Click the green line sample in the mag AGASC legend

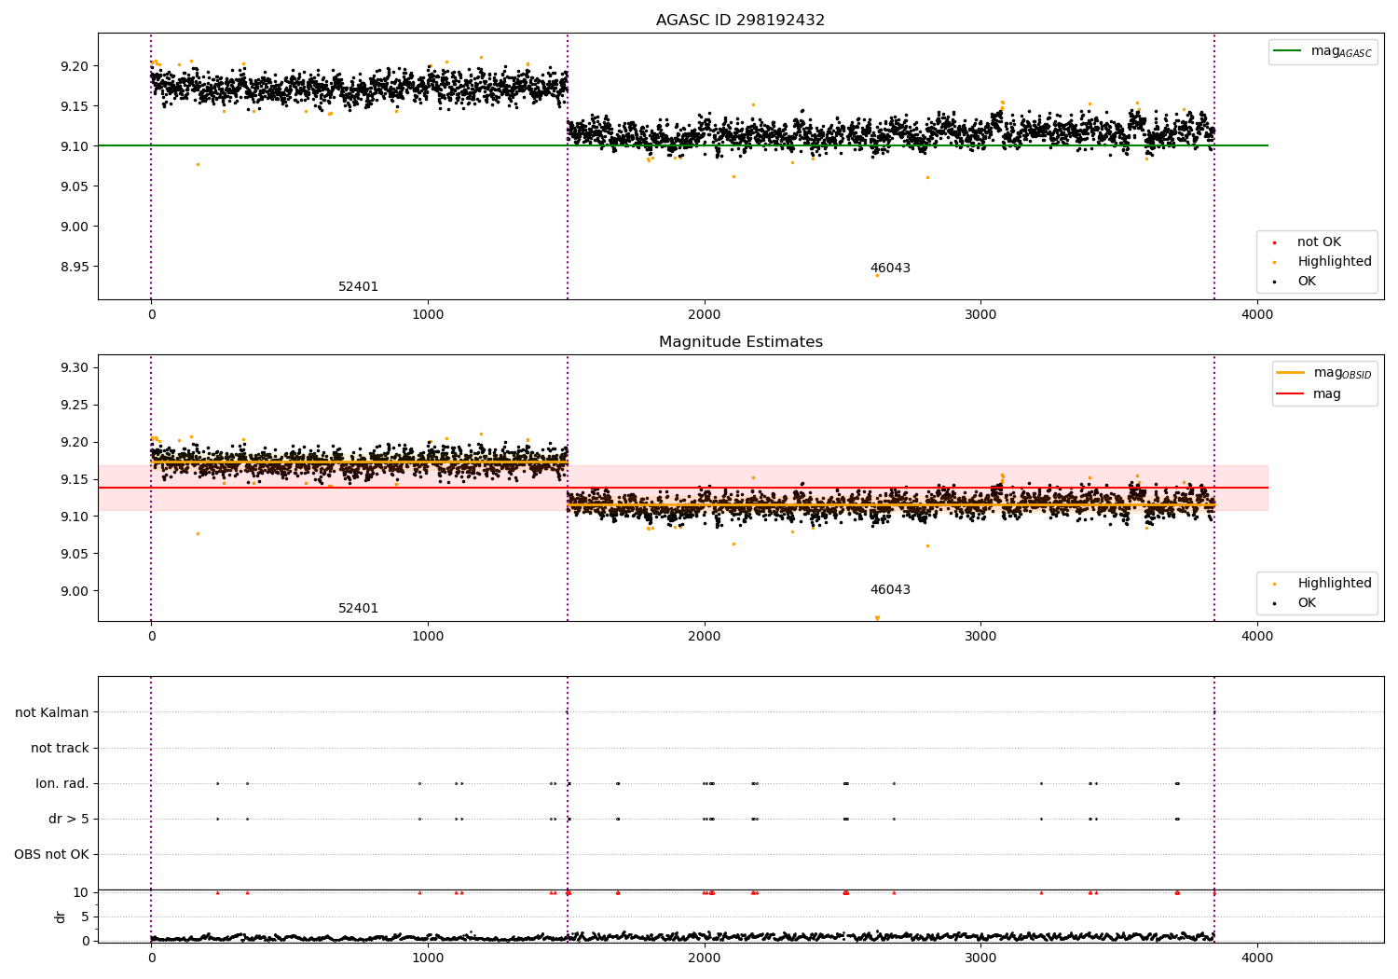(1287, 51)
